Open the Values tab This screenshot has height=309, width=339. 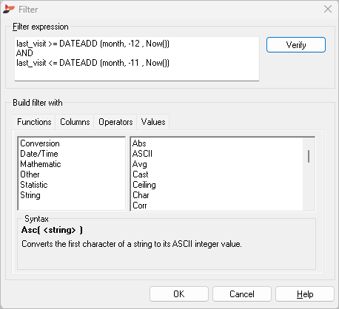point(153,122)
